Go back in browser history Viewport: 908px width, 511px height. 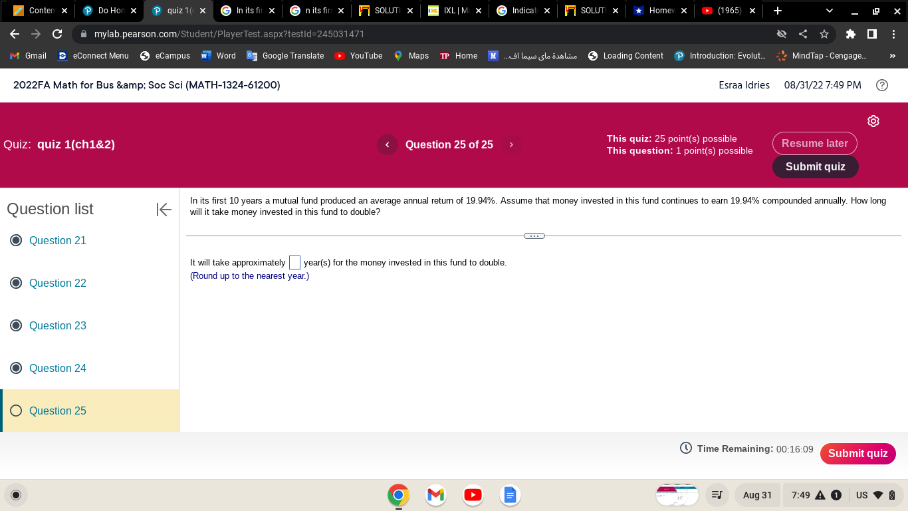coord(15,34)
